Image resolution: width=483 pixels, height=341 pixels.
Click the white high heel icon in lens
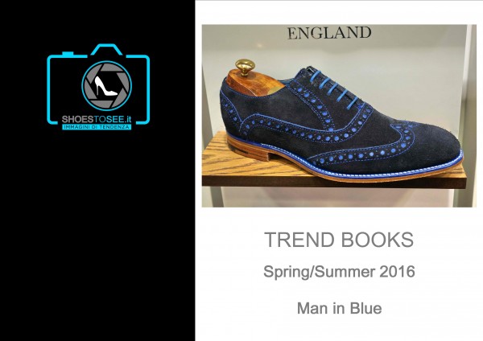pyautogui.click(x=105, y=86)
